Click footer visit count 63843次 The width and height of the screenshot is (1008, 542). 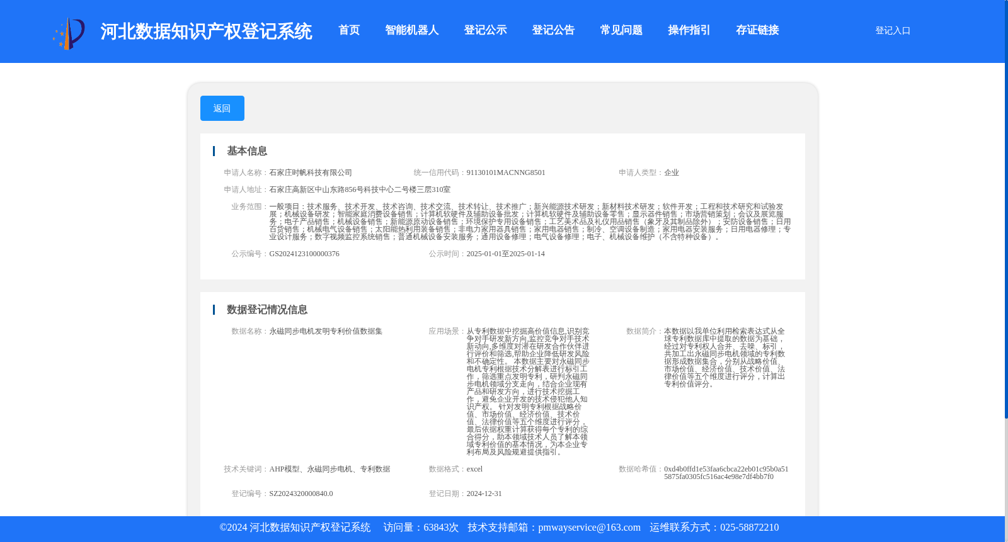pos(441,528)
